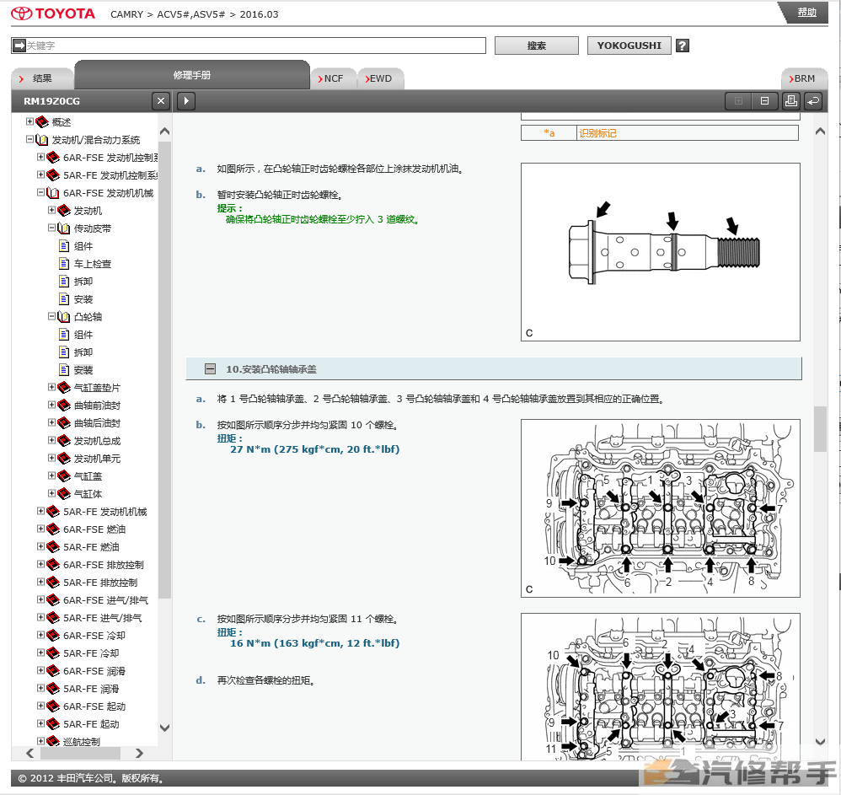Collapse the 传动皮带 node
841x795 pixels.
tap(52, 228)
